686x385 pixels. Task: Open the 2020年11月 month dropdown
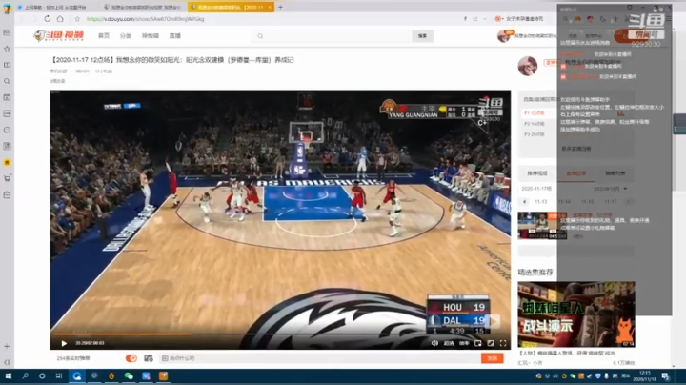(x=611, y=189)
